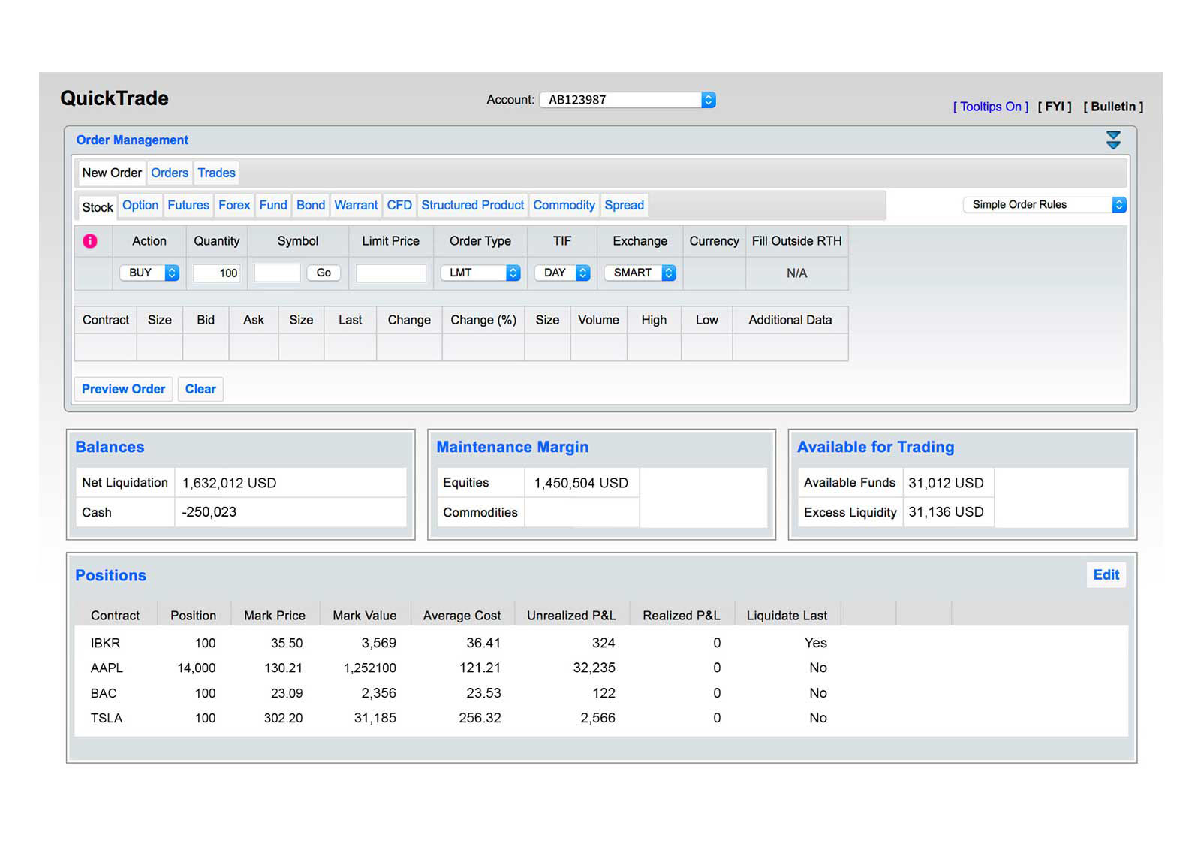Click the Go button beside Symbol
Image resolution: width=1201 pixels, height=841 pixels.
coord(324,273)
